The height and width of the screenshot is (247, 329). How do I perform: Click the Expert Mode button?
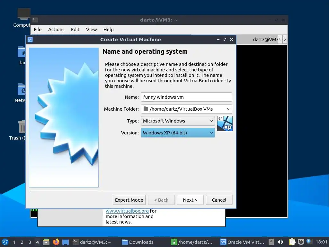tap(129, 200)
